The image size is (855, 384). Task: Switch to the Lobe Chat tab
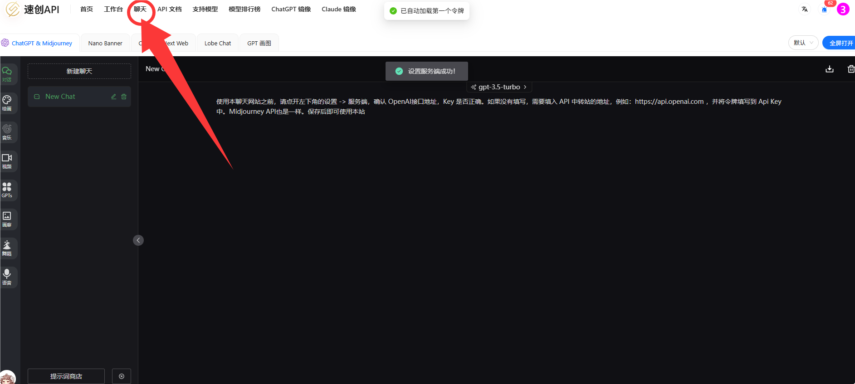218,43
